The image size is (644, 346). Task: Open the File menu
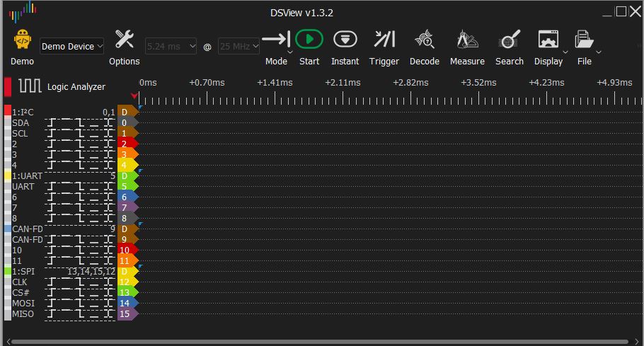pos(599,52)
